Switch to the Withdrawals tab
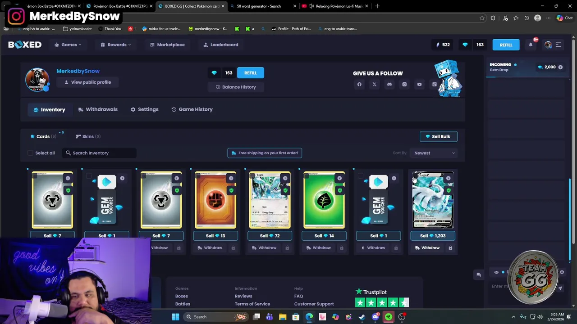This screenshot has width=577, height=324. point(98,109)
